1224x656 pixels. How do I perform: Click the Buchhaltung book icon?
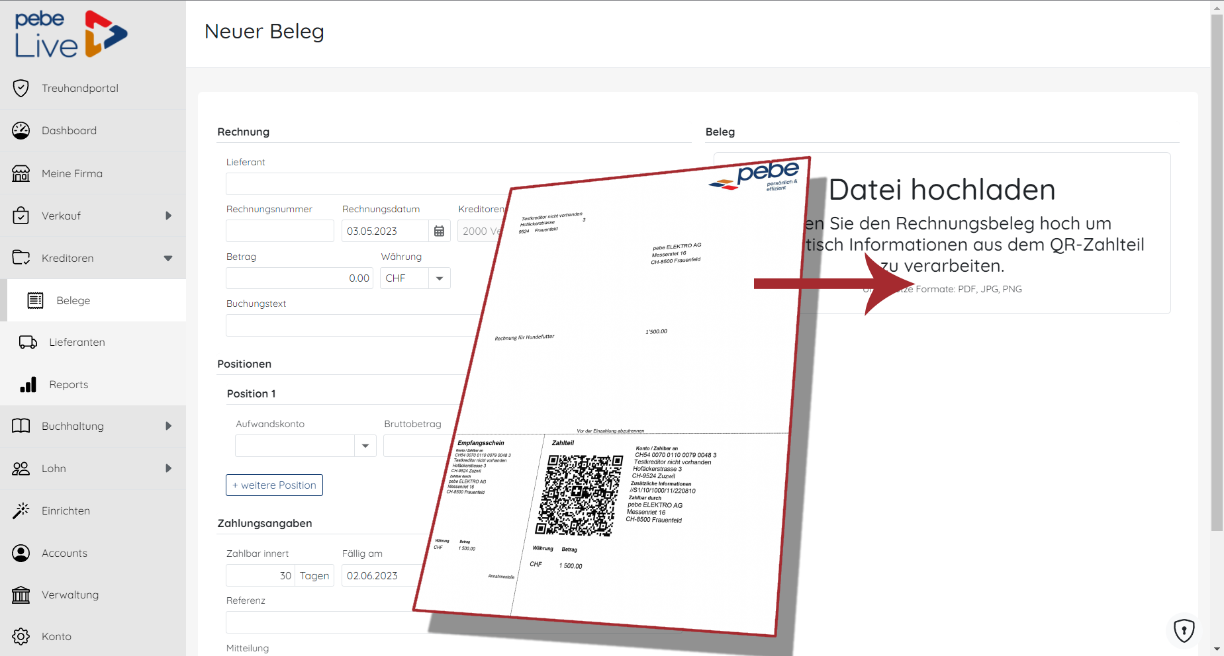[21, 426]
